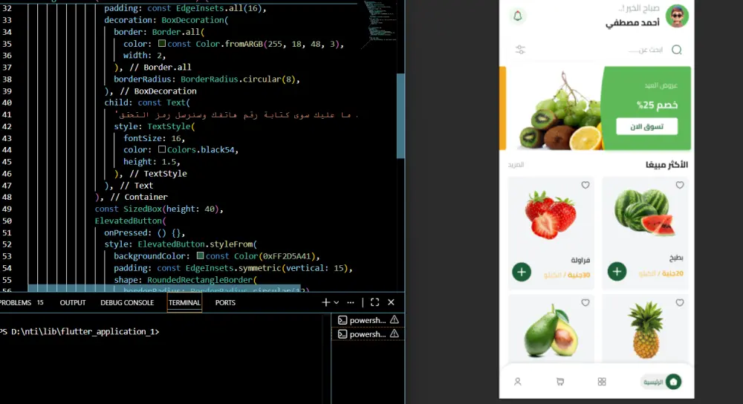Open the launch profile dropdown chevron

coord(337,302)
